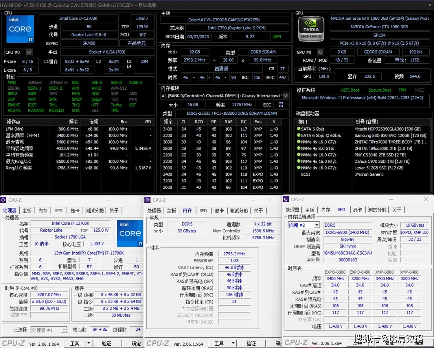Expand the 处理器 #1 selection dropdown
This screenshot has width=434, height=348.
pyautogui.click(x=64, y=330)
